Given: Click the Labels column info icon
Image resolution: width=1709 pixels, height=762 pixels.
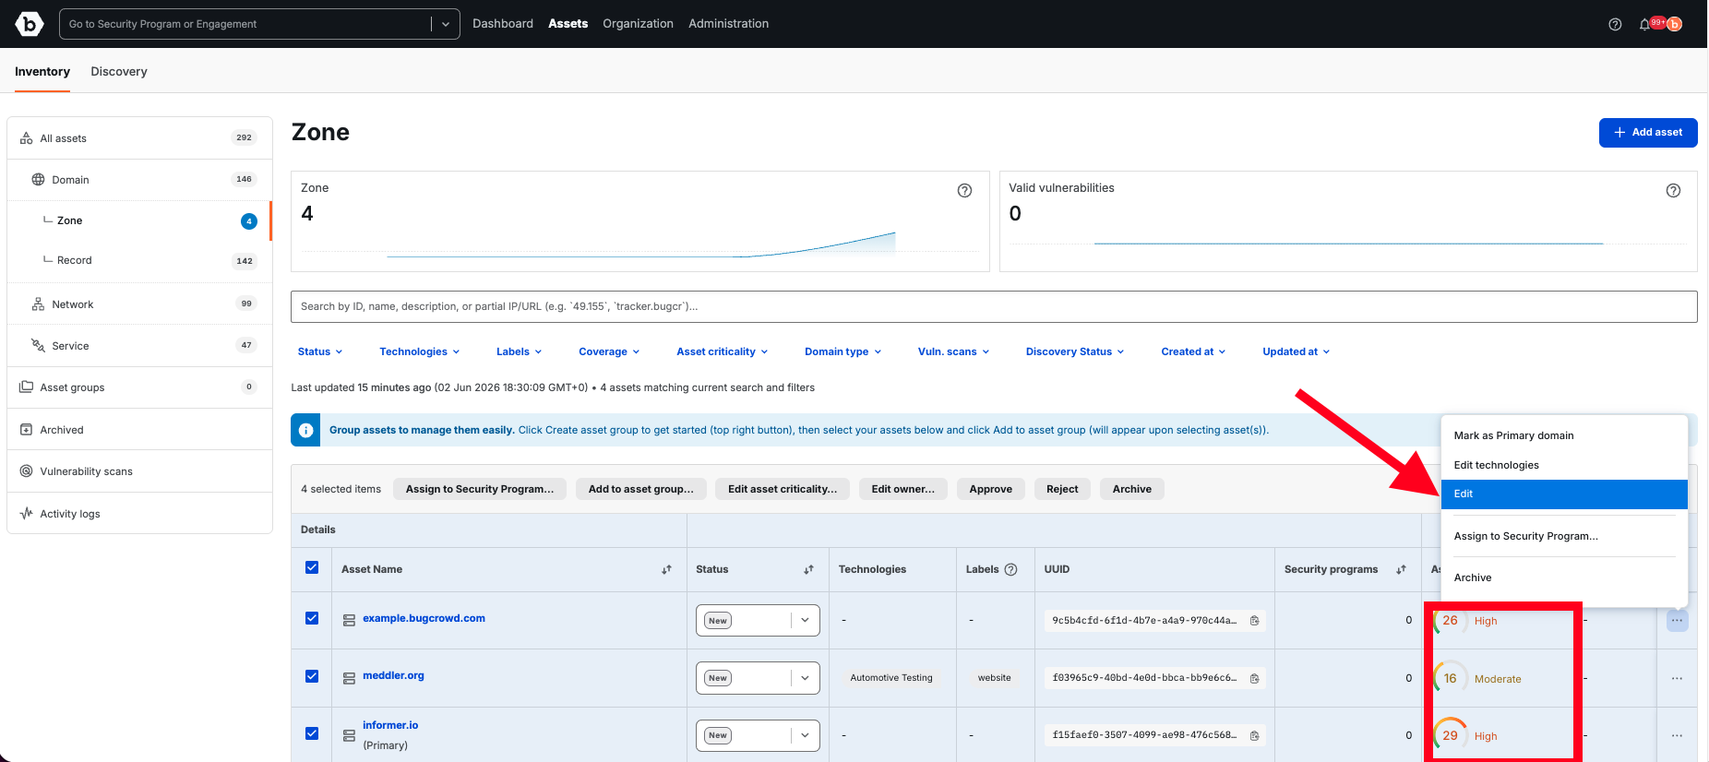Looking at the screenshot, I should (x=1010, y=569).
